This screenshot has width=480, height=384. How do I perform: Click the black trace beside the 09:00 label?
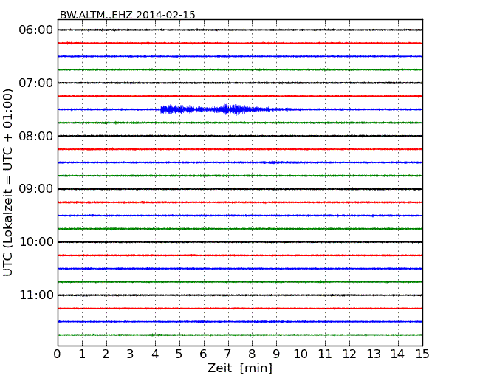pos(240,189)
